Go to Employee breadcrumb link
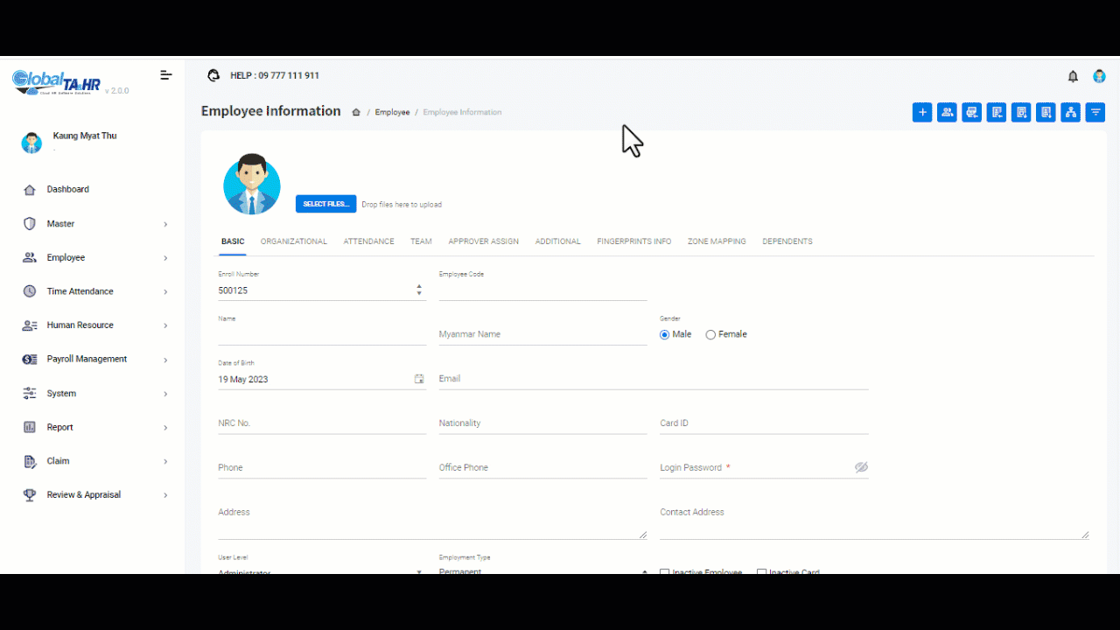1120x630 pixels. 392,112
